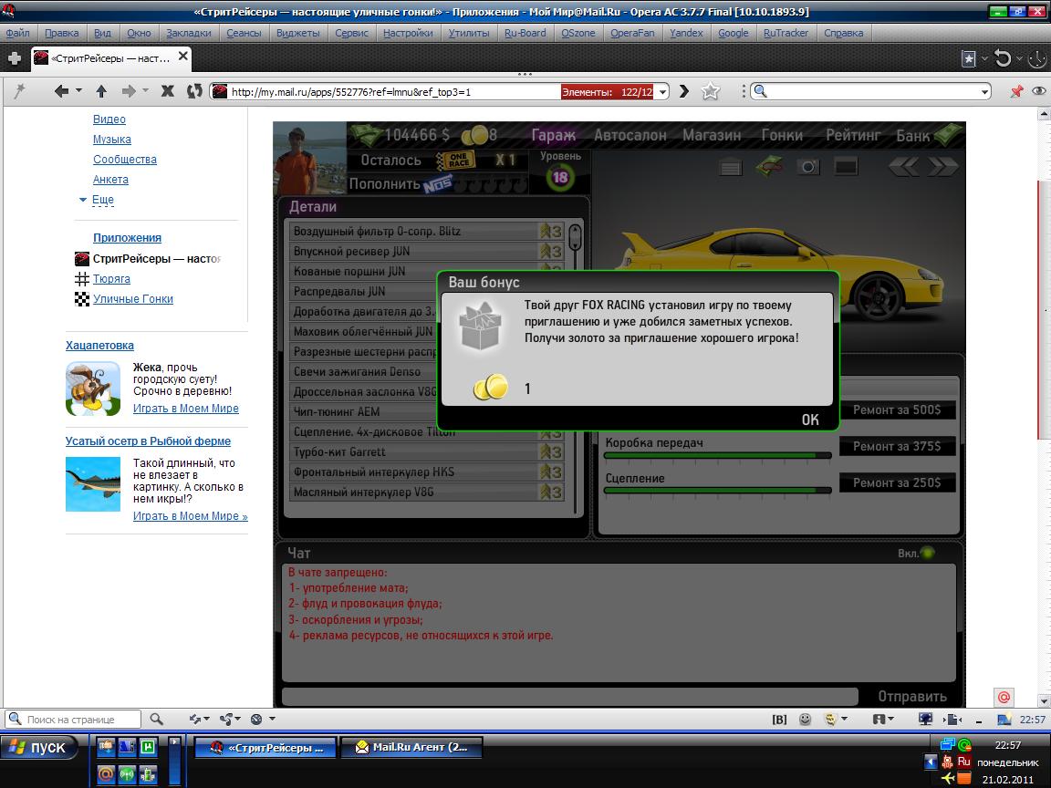The width and height of the screenshot is (1051, 788).
Task: Open the address bar dropdown arrow
Action: [x=663, y=92]
